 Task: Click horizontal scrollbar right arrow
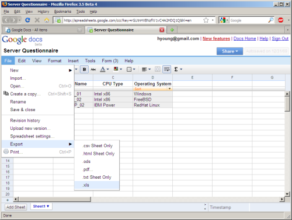(x=281, y=199)
